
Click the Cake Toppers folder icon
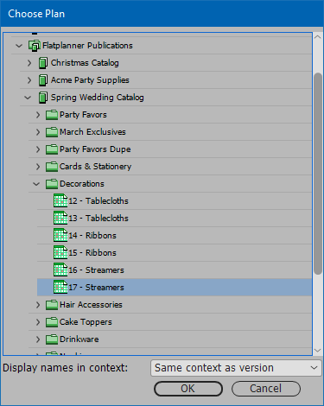[x=52, y=322]
